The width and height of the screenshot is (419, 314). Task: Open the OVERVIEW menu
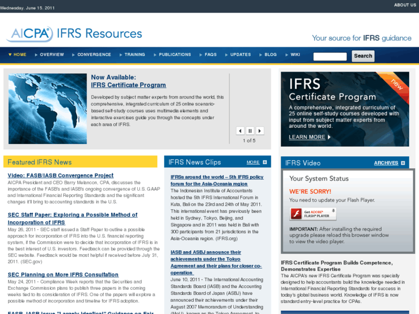click(50, 55)
